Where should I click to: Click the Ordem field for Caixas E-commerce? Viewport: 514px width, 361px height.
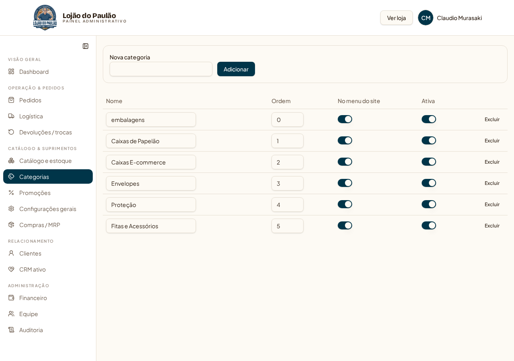pyautogui.click(x=288, y=162)
